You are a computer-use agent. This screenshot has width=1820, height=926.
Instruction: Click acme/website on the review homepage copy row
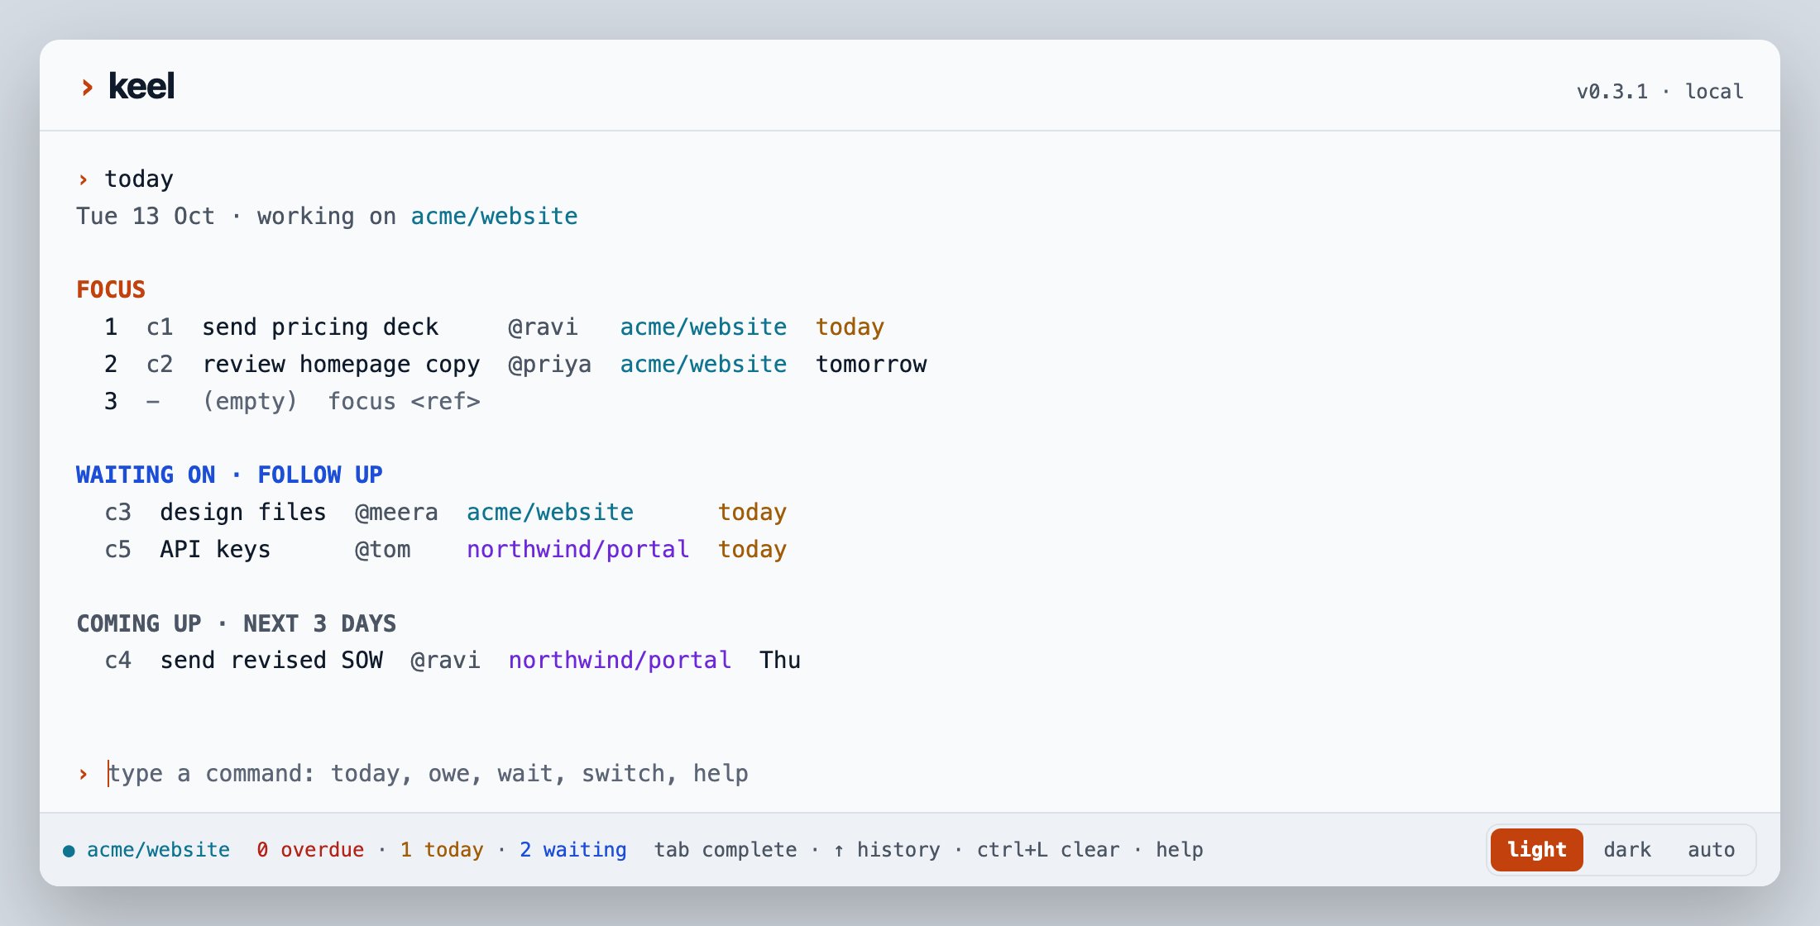pyautogui.click(x=703, y=365)
